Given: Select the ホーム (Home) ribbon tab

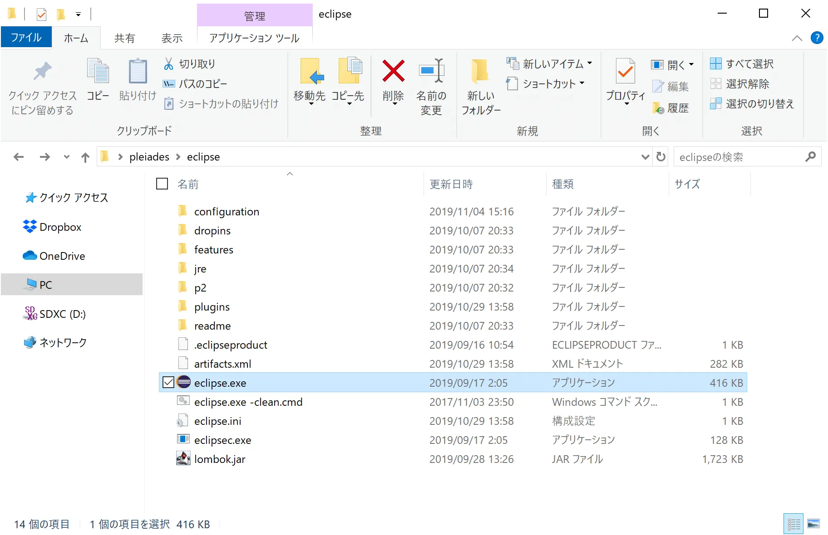Looking at the screenshot, I should 76,38.
